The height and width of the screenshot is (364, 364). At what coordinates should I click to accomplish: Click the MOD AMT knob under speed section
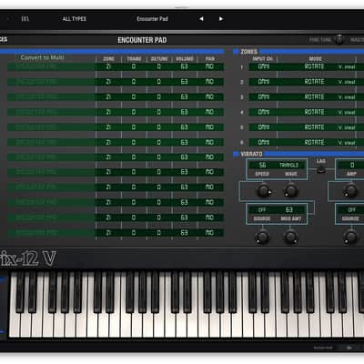tap(291, 237)
